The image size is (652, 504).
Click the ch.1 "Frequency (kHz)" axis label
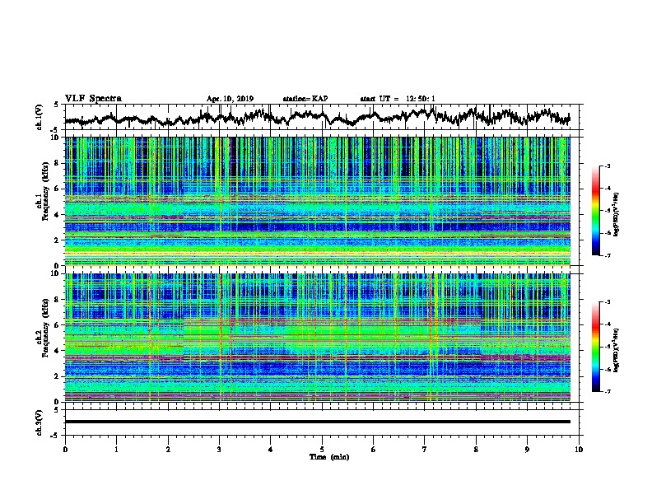coord(45,192)
